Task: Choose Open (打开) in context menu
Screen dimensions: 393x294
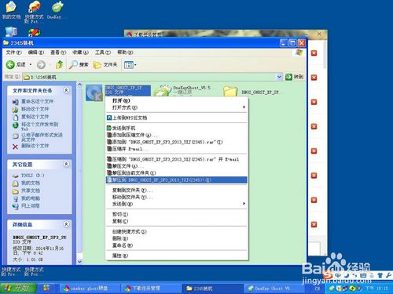Action: pos(177,100)
